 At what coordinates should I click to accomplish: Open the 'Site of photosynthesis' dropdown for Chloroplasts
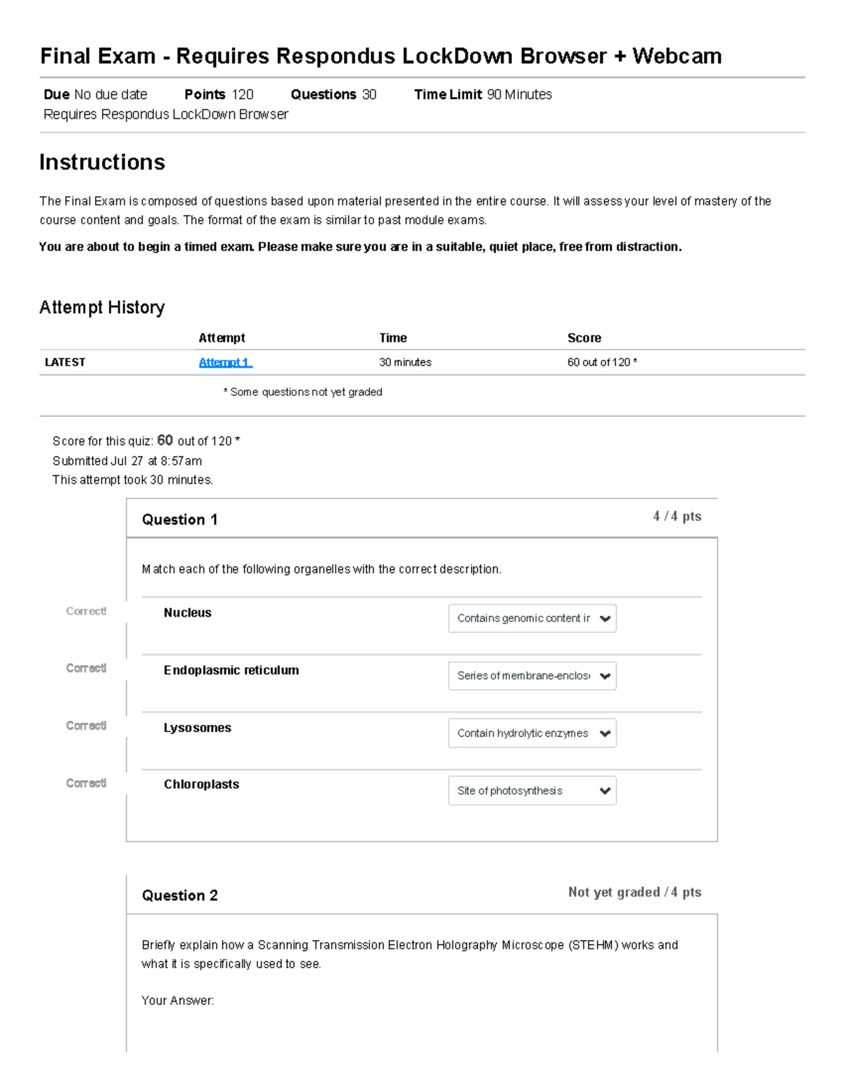click(532, 790)
